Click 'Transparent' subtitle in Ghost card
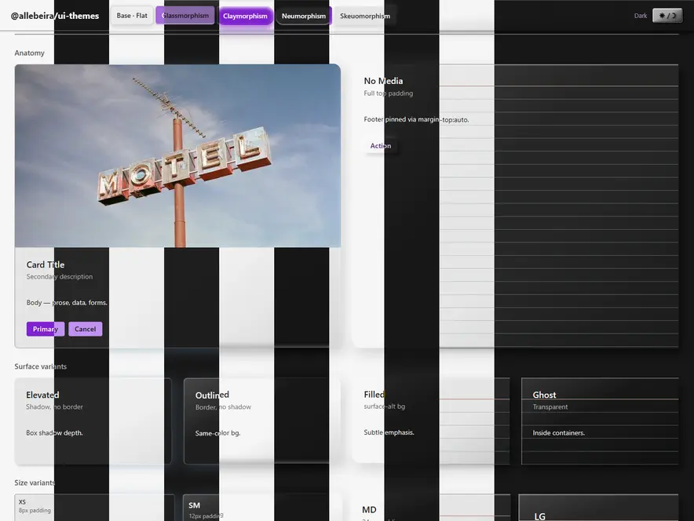Screen dimensions: 694x521 [550, 406]
